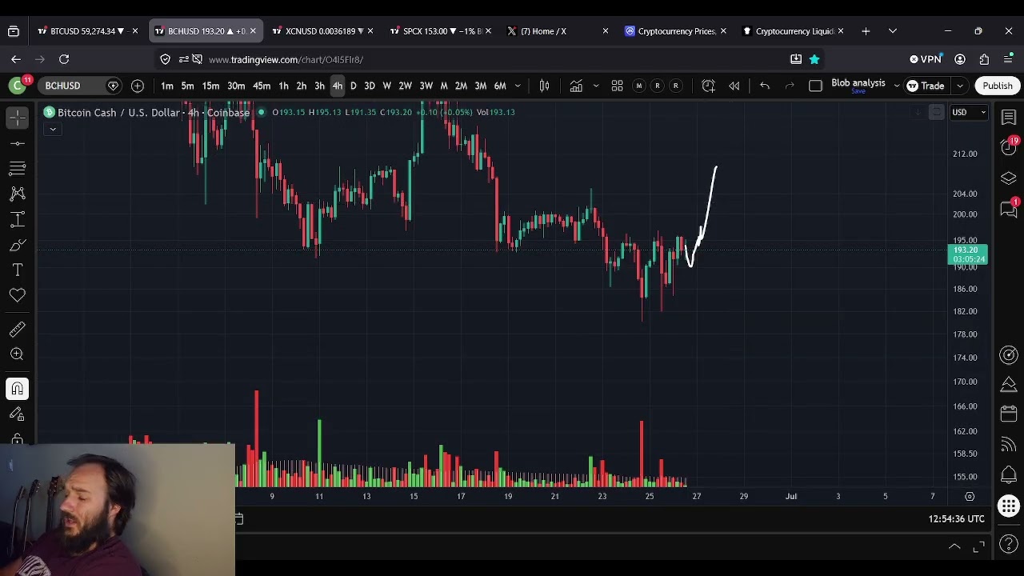Screen dimensions: 1024x576
Task: Add symbol to compare with plus icon
Action: (138, 86)
